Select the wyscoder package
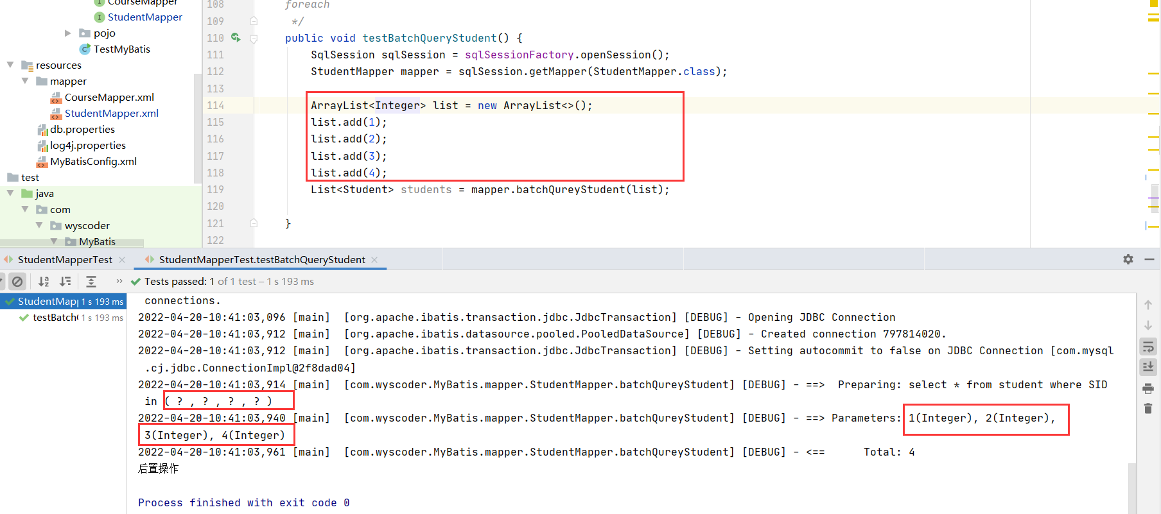 click(87, 225)
